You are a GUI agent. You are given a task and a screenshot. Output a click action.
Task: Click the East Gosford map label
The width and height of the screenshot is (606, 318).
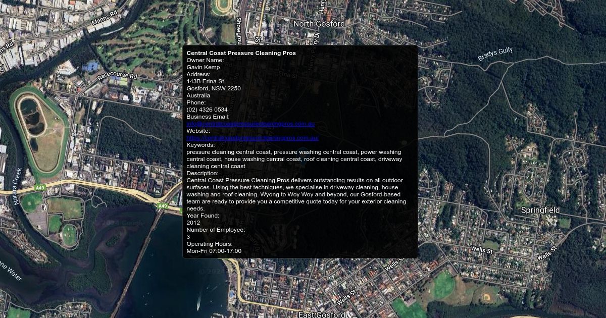tap(322, 314)
